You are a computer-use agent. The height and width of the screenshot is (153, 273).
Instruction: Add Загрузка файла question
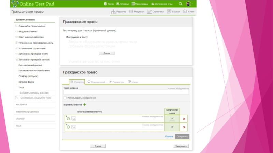26,82
